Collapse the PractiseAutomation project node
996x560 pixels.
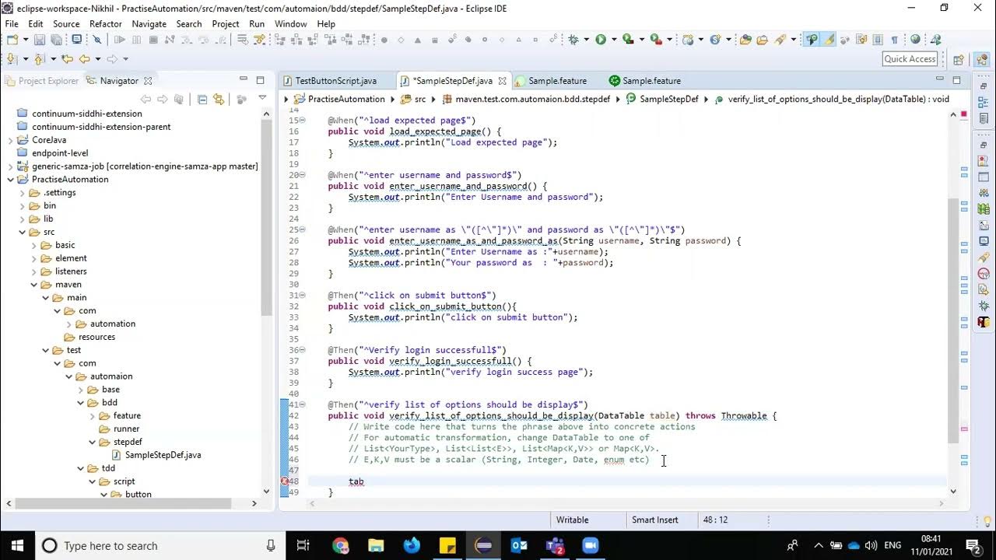tap(10, 179)
